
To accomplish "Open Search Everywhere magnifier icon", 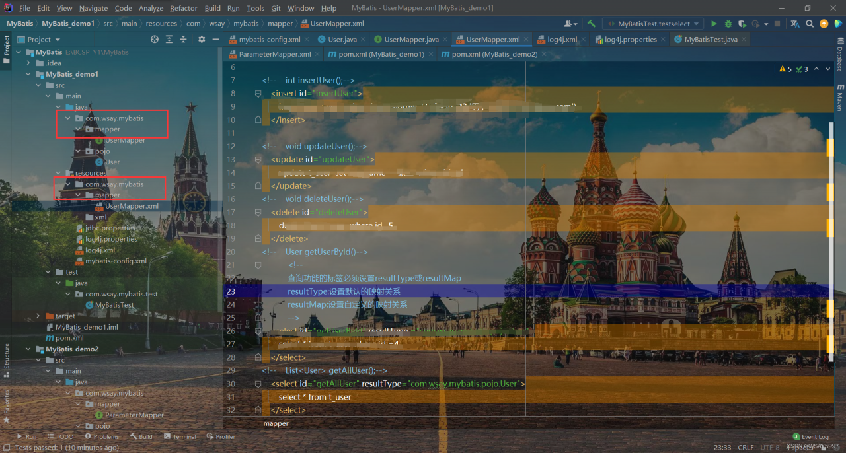I will (x=810, y=24).
